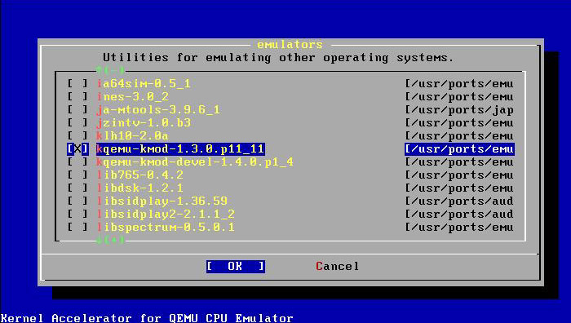
Task: Select the libspectrum-0.5.0.1 package name
Action: click(x=166, y=228)
